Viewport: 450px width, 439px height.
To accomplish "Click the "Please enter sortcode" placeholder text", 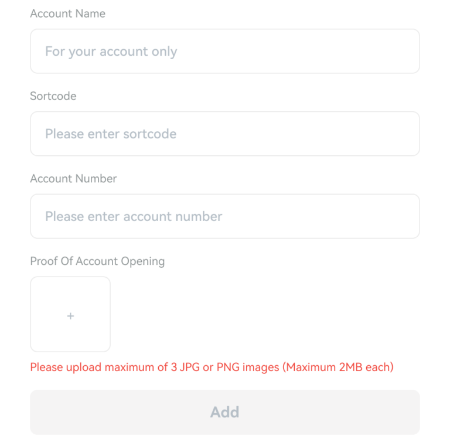I will point(111,134).
